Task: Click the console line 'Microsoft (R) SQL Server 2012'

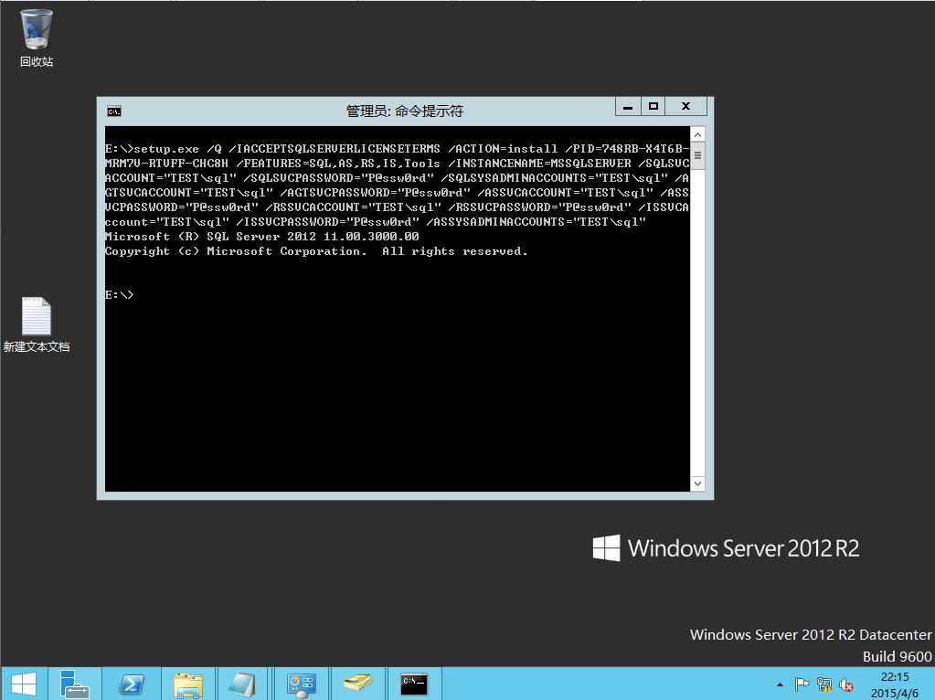Action: click(261, 237)
